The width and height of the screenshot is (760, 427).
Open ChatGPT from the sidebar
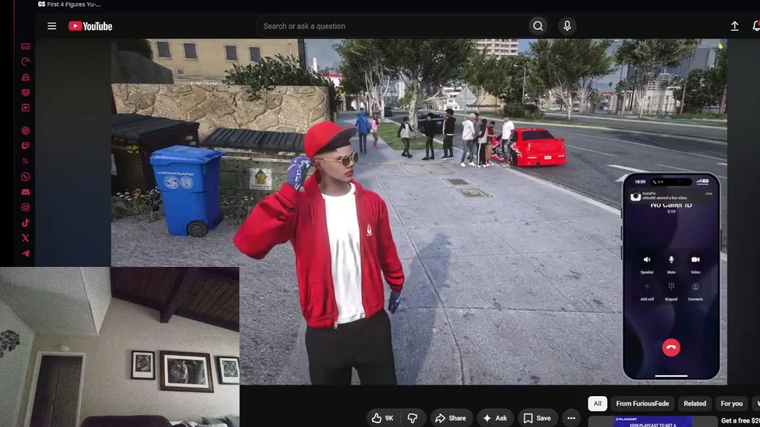[x=26, y=130]
